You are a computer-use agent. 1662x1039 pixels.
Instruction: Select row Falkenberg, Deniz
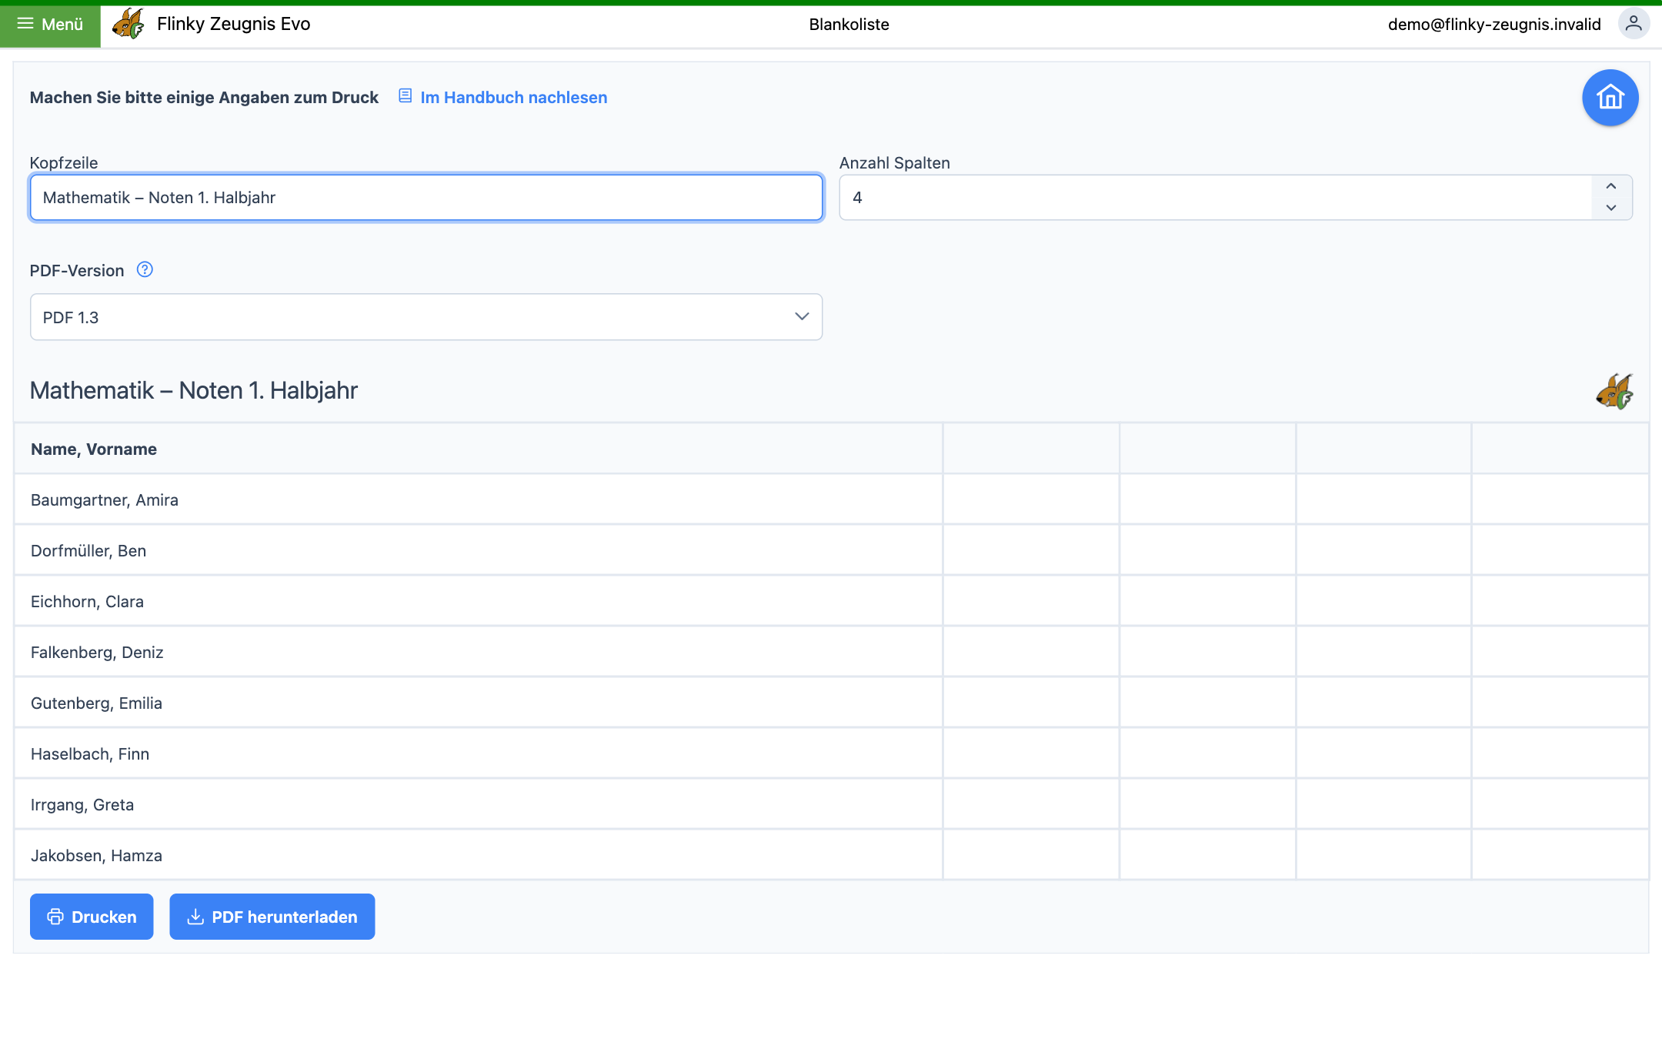(x=831, y=652)
